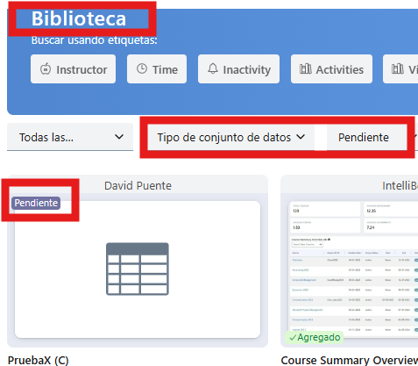The image size is (418, 366).
Task: Select the Activities tag button
Action: point(331,69)
